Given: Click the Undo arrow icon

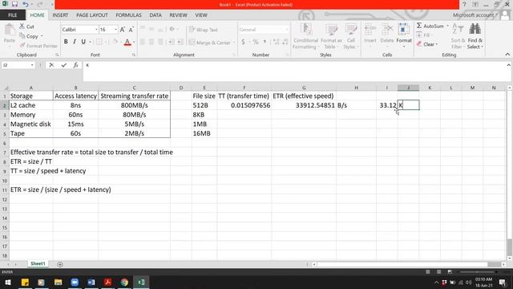Looking at the screenshot, I should pyautogui.click(x=26, y=4).
